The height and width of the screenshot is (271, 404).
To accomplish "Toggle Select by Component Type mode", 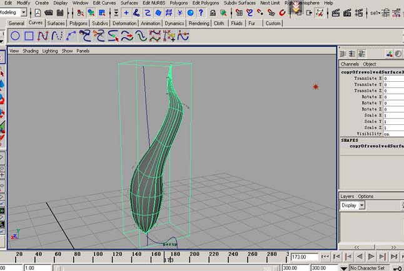I will pos(102,12).
